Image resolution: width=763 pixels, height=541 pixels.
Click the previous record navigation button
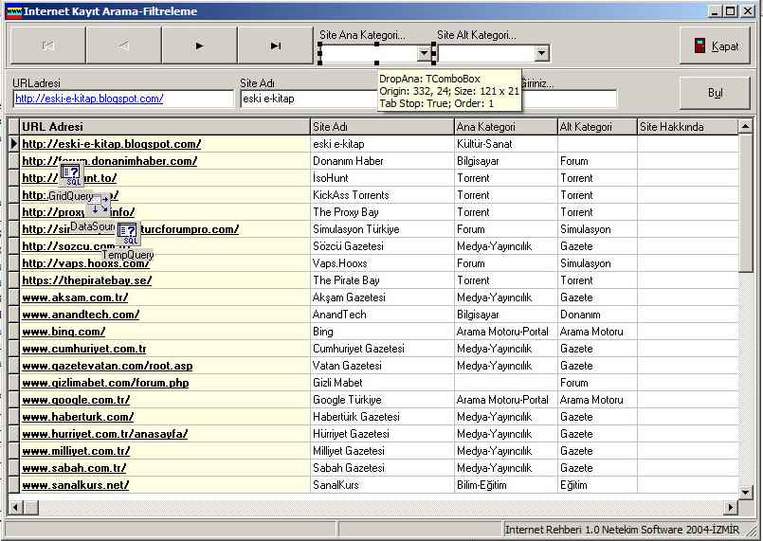tap(123, 45)
